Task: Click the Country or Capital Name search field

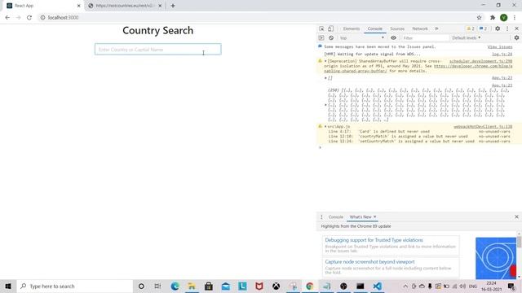Action: 157,49
